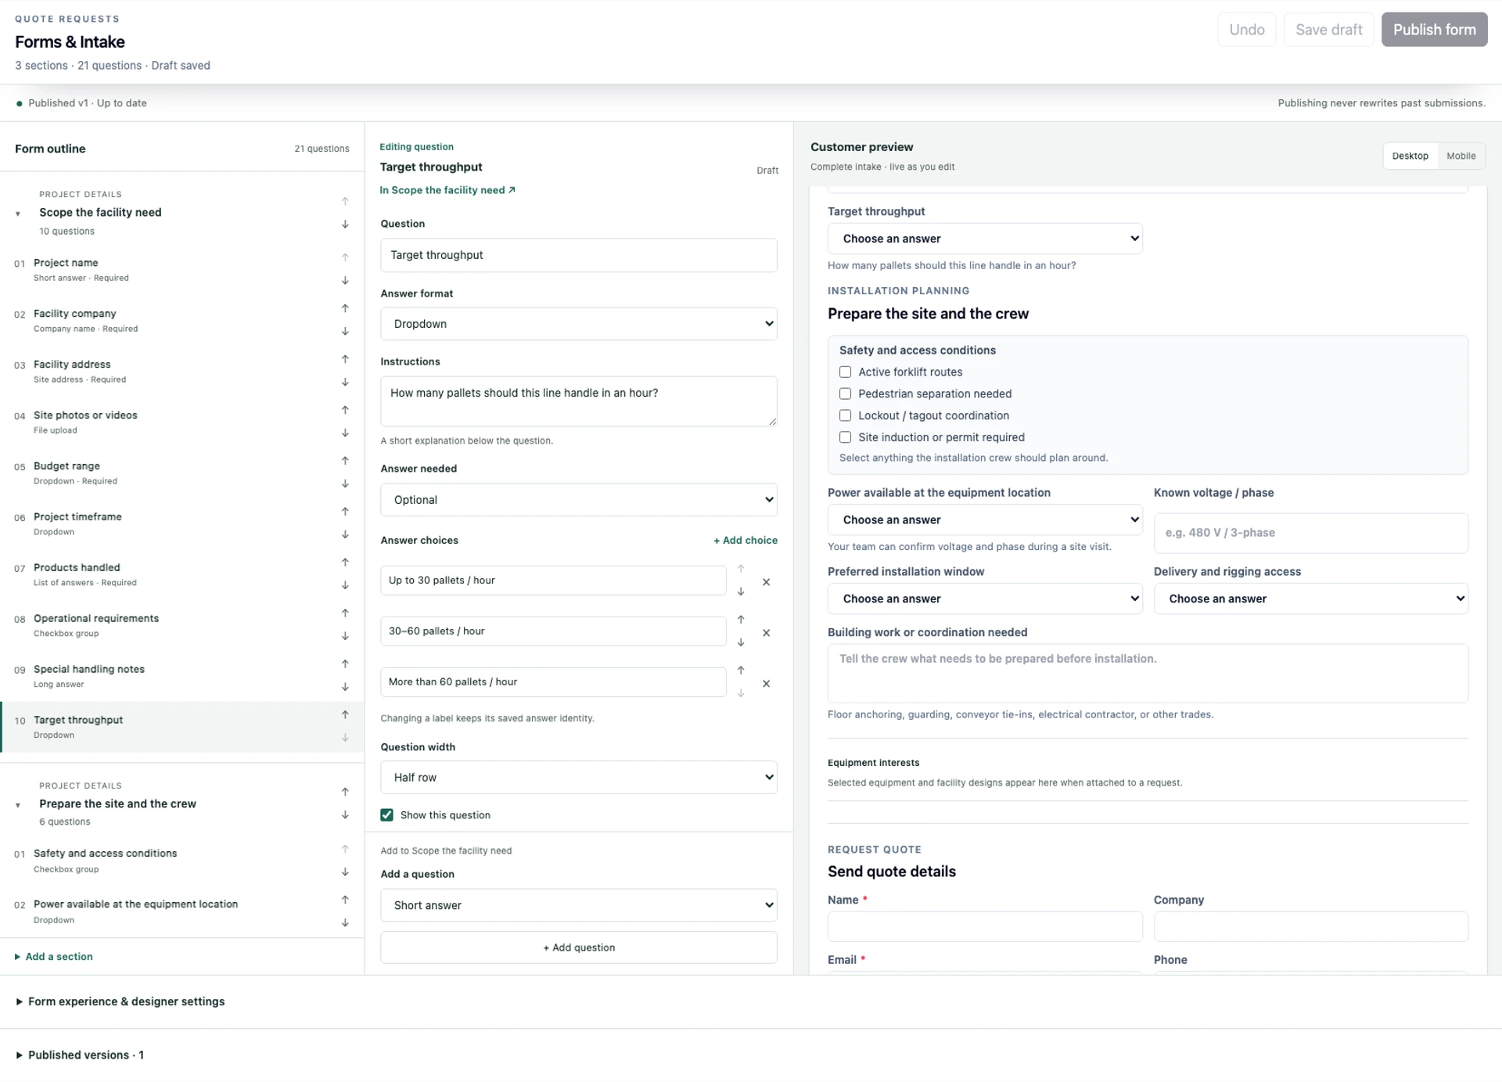
Task: Move '30–60 pallets / hour' choice up
Action: pos(741,620)
